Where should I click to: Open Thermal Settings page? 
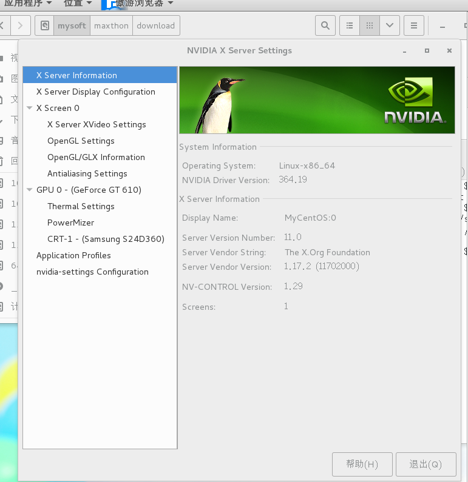[x=81, y=206]
